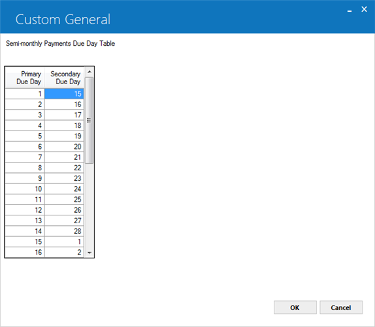Image resolution: width=375 pixels, height=327 pixels.
Task: Minimize the Custom General window
Action: click(350, 10)
